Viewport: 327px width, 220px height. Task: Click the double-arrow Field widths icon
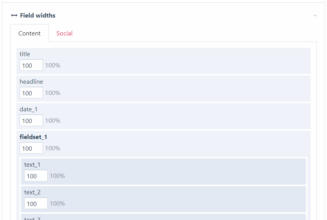(x=14, y=16)
